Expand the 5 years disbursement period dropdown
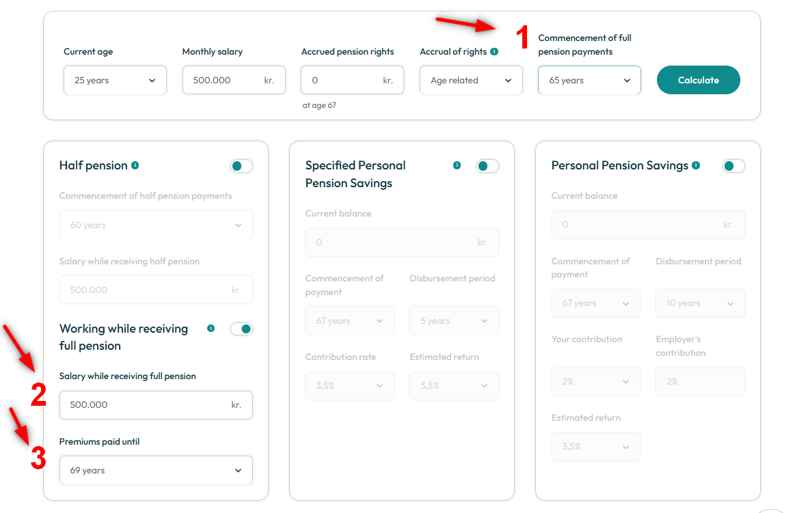 [x=454, y=321]
